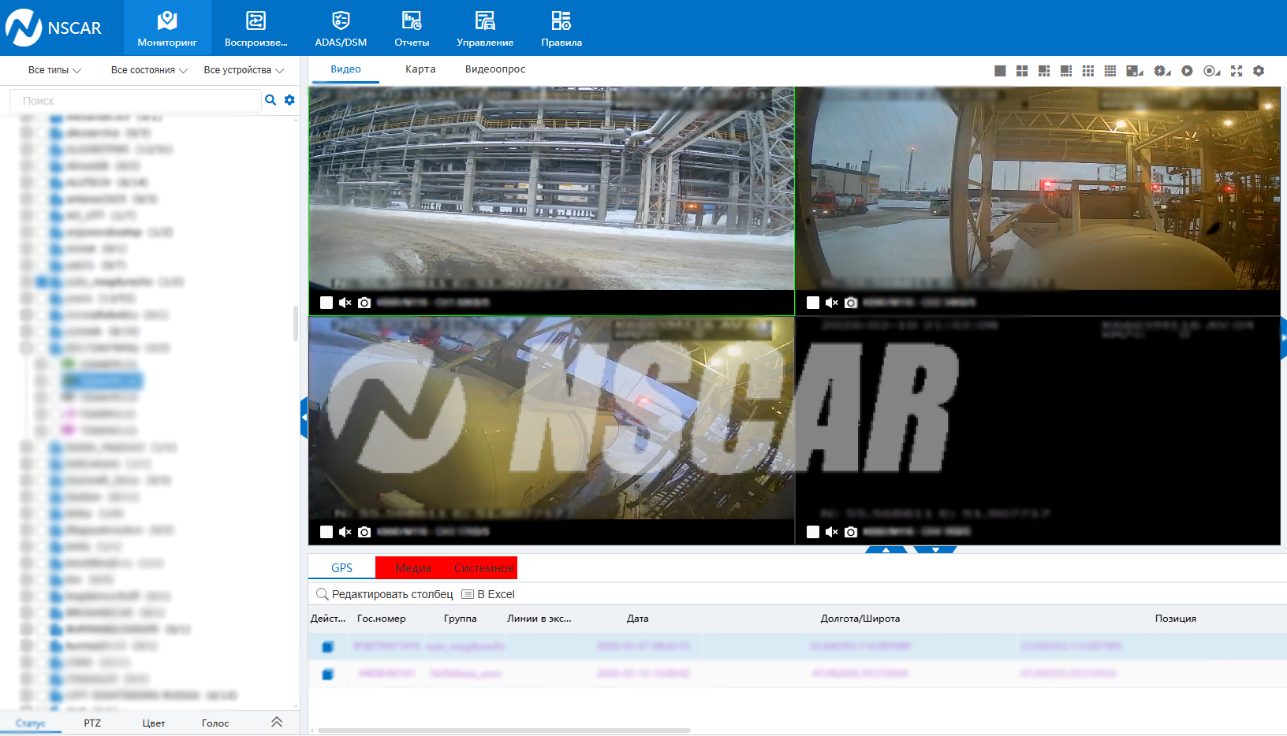The width and height of the screenshot is (1287, 736).
Task: Open the stream type lightning dropdown
Action: coord(1162,71)
